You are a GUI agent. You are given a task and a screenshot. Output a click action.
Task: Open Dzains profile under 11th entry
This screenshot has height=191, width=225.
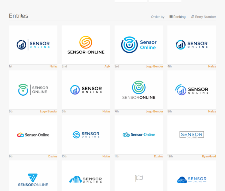[158, 156]
